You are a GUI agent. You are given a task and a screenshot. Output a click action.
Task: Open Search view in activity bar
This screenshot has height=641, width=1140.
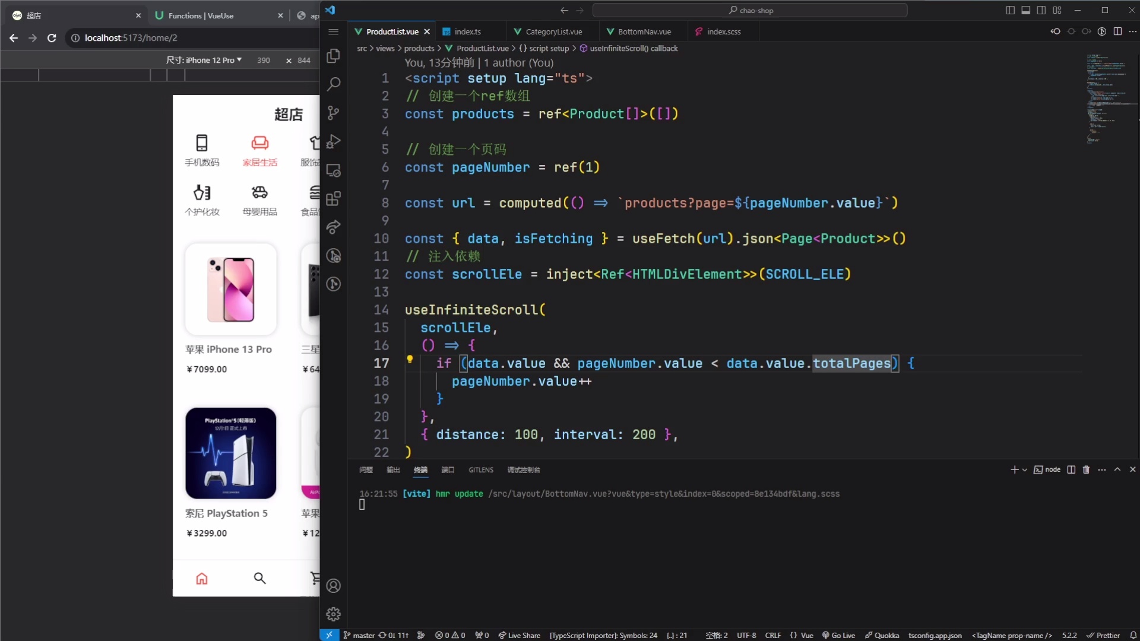pyautogui.click(x=334, y=84)
